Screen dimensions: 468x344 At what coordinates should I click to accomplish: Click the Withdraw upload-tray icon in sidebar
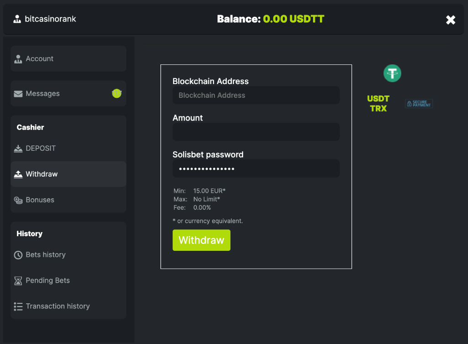(18, 174)
